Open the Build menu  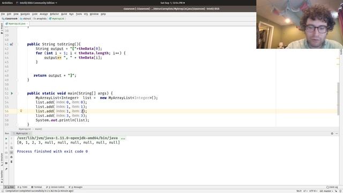(64, 14)
